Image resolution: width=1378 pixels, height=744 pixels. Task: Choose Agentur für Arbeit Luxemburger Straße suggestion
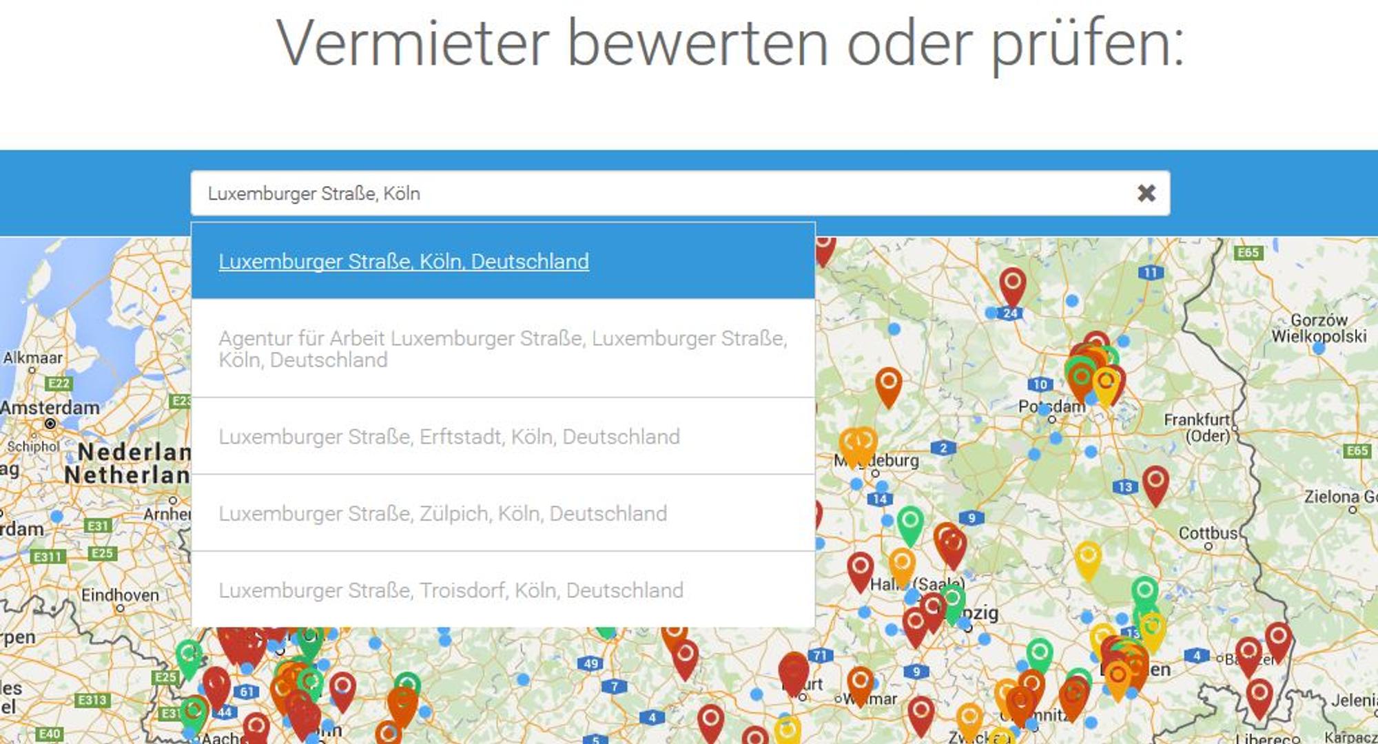(503, 349)
